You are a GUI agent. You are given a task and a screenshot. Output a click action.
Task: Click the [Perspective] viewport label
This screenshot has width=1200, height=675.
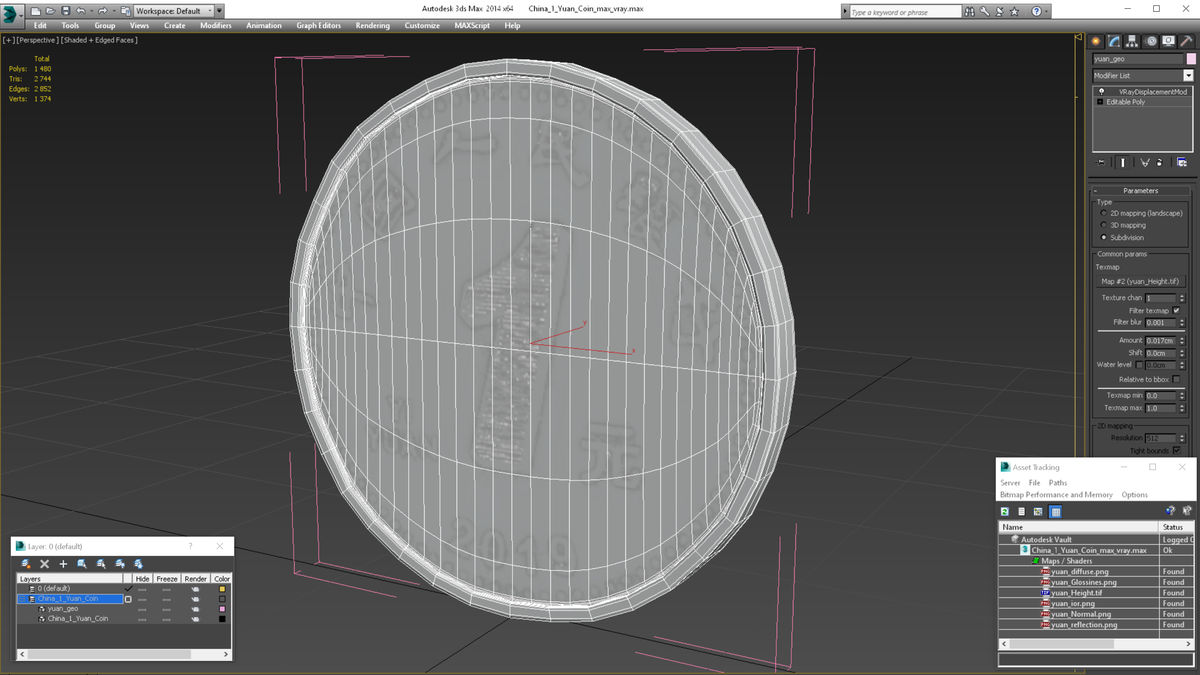(x=38, y=40)
